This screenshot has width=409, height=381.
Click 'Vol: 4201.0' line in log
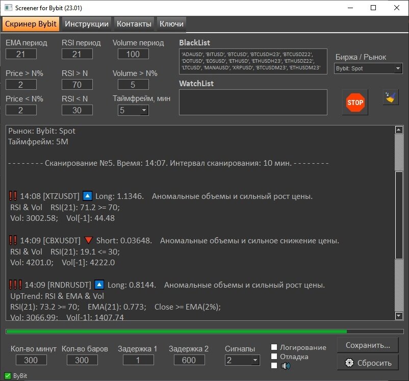tap(62, 263)
